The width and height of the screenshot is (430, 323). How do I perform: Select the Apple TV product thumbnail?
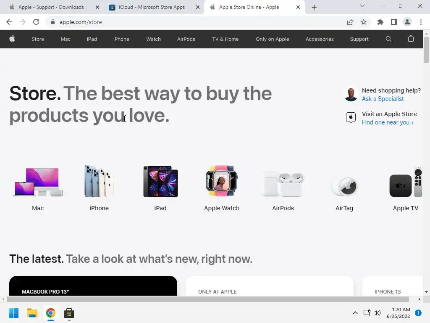406,182
